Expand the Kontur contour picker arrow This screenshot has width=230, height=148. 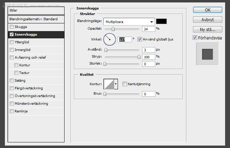click(116, 84)
